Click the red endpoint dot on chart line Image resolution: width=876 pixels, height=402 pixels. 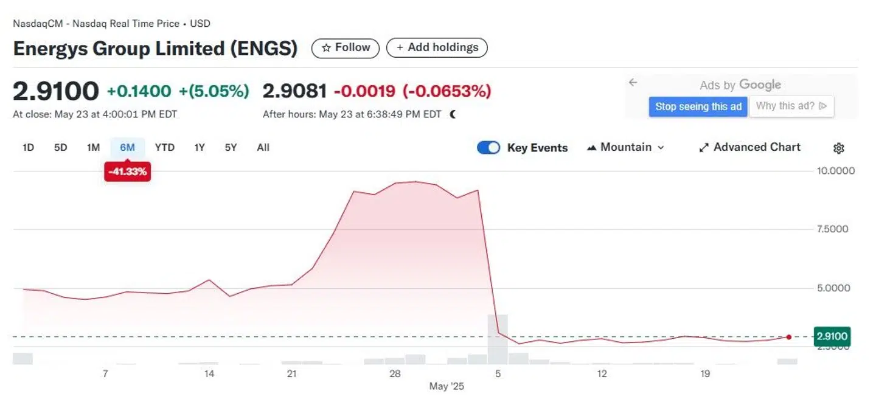pos(789,337)
